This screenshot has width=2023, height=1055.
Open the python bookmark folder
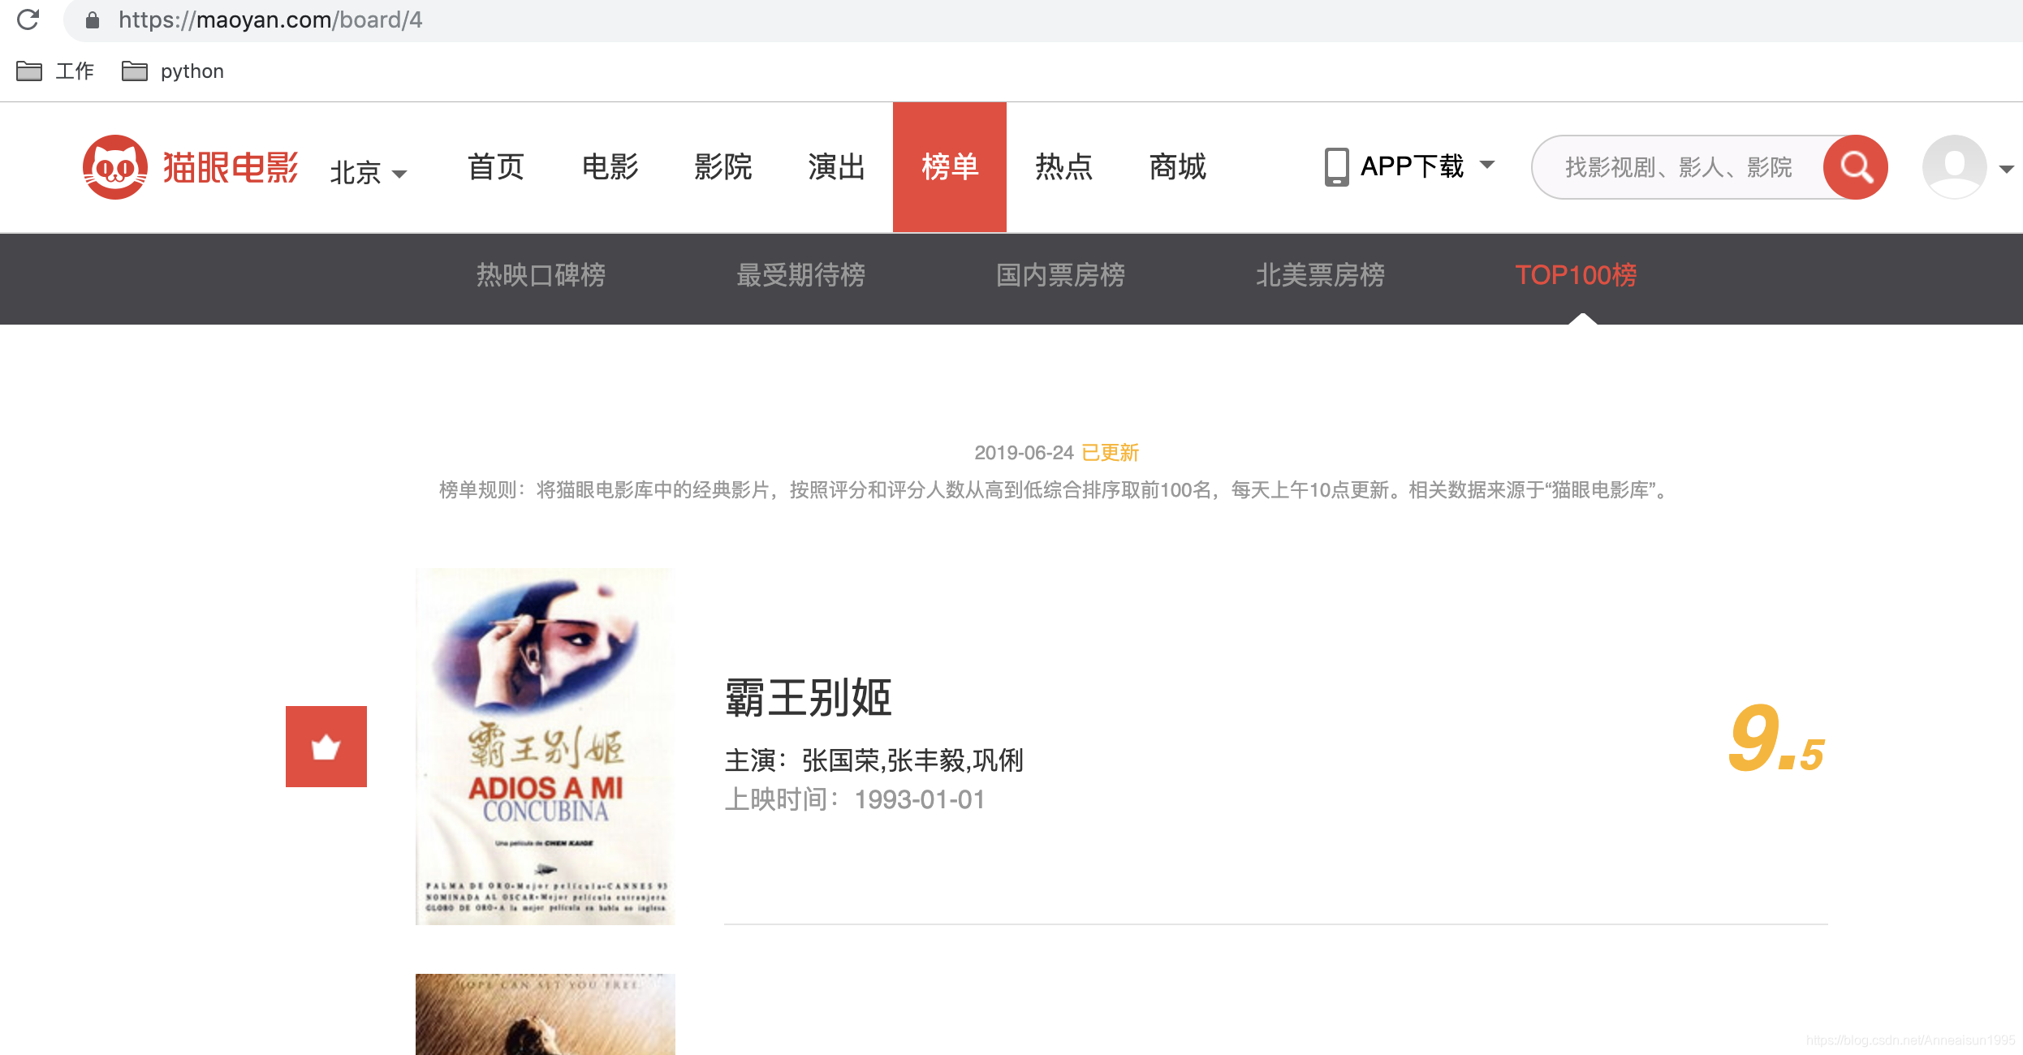(x=173, y=71)
